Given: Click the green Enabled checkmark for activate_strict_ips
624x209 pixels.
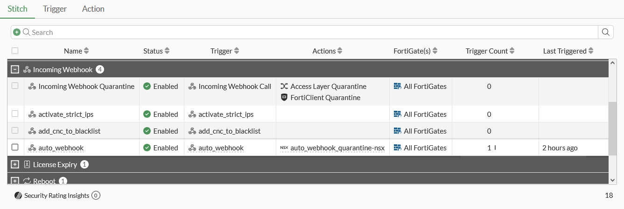Looking at the screenshot, I should [147, 114].
